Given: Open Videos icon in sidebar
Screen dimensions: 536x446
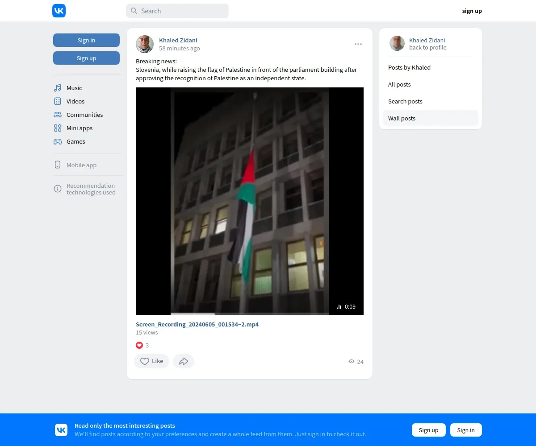Looking at the screenshot, I should [58, 101].
